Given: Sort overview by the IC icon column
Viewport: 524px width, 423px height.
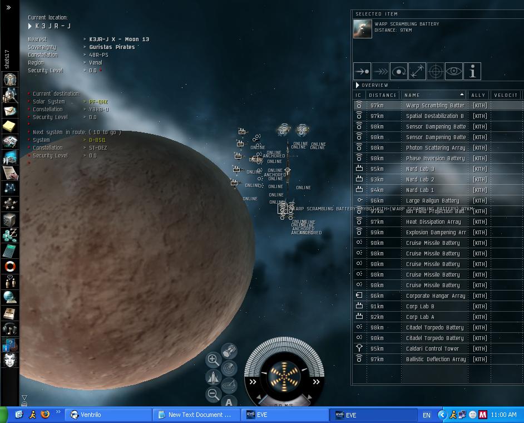Looking at the screenshot, I should tap(359, 95).
